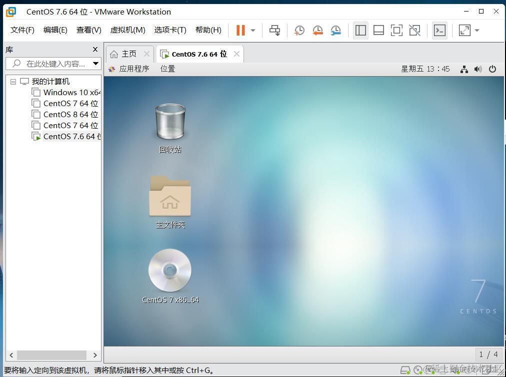Select the CentOS 7 x86_64 disc icon
This screenshot has width=506, height=377.
click(x=170, y=276)
